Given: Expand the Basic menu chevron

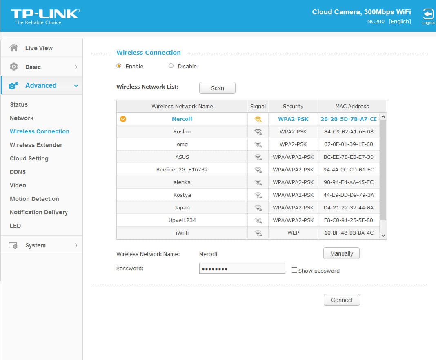Looking at the screenshot, I should (76, 67).
